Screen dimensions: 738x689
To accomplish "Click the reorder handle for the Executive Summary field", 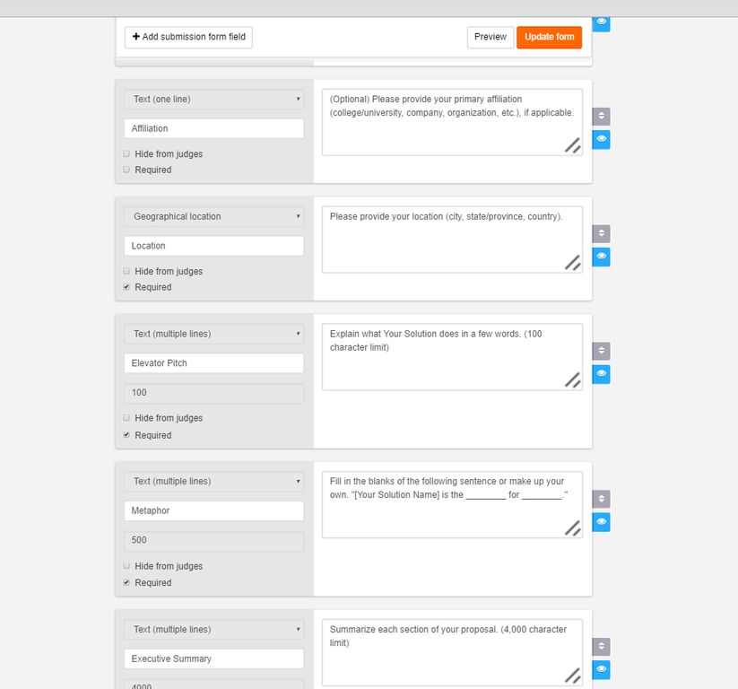I will pos(601,647).
